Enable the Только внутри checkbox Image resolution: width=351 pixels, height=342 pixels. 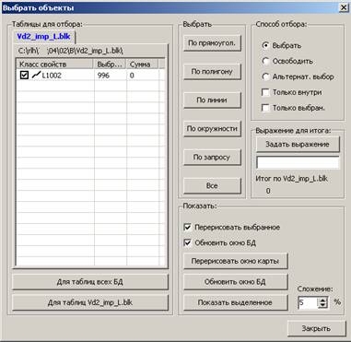[265, 92]
